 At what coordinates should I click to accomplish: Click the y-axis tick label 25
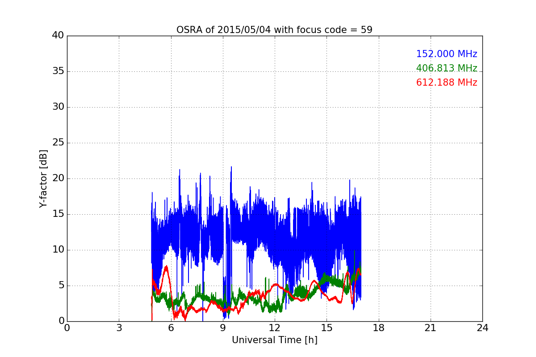click(x=58, y=143)
